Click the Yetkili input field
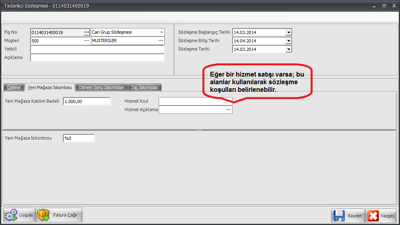The height and width of the screenshot is (225, 400). coord(97,49)
